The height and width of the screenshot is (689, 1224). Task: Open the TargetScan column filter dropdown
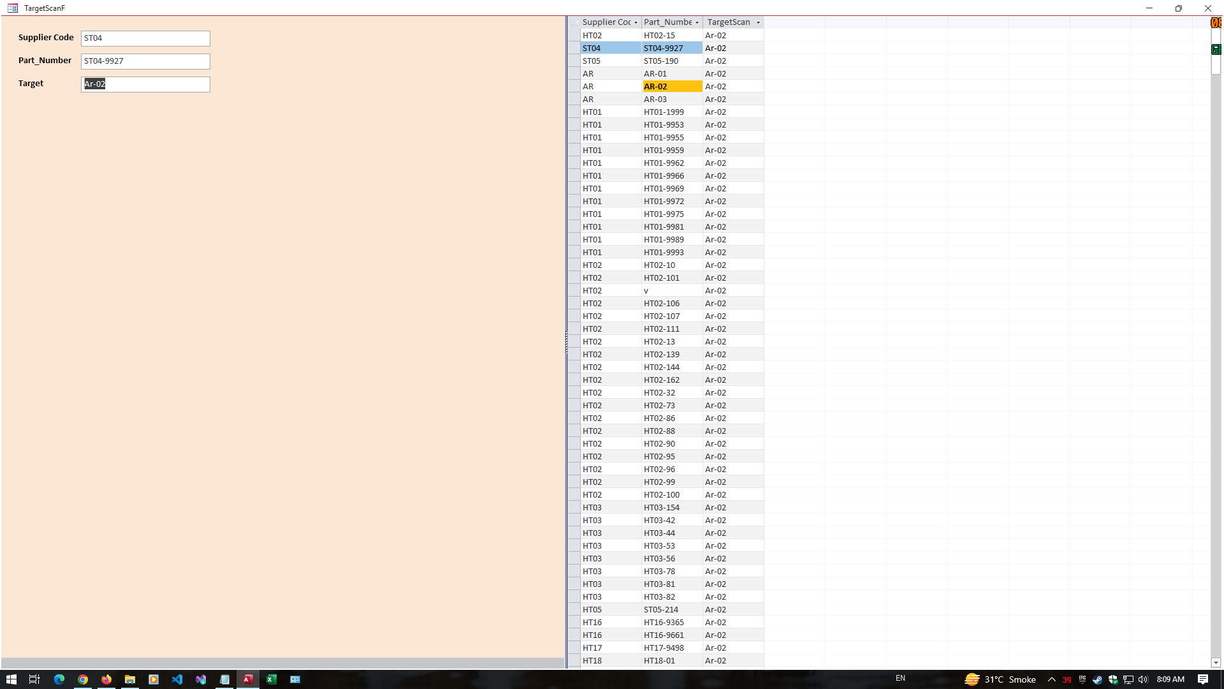(758, 22)
